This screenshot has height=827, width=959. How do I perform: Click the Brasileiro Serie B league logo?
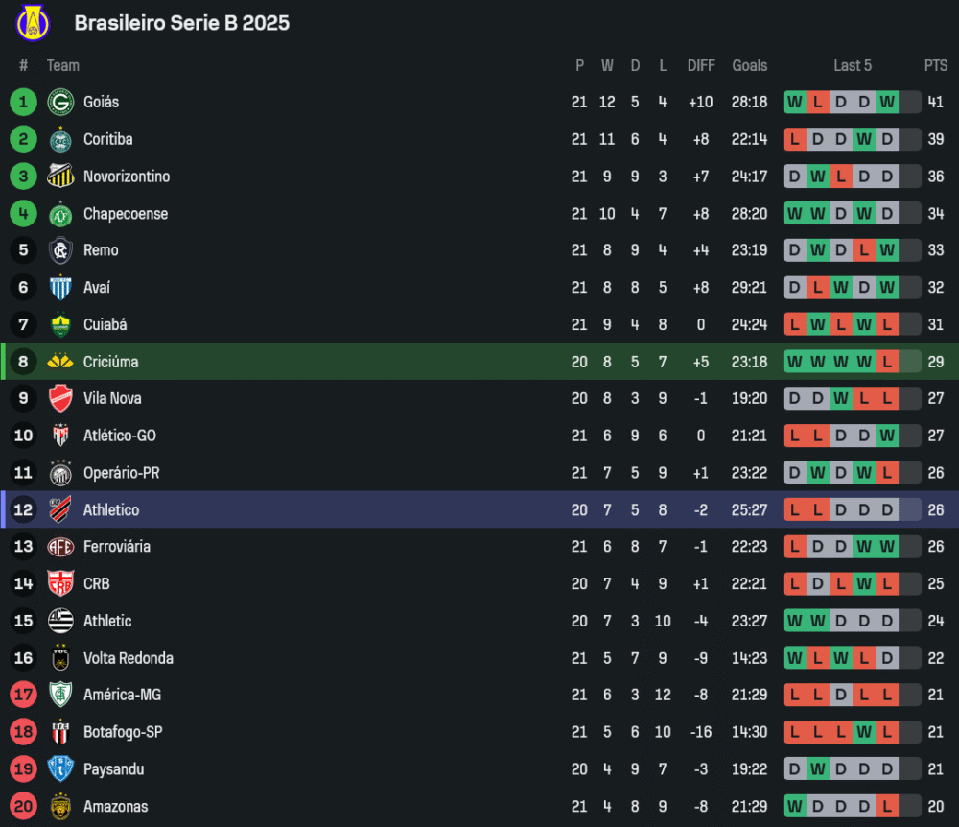pos(34,23)
